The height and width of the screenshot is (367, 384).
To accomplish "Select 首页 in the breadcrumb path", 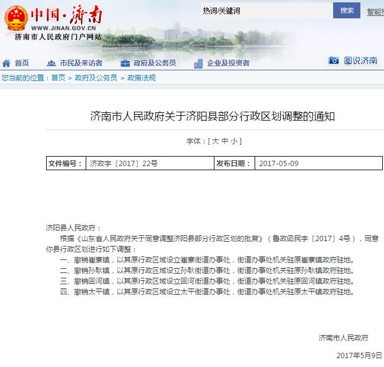I will (x=58, y=78).
